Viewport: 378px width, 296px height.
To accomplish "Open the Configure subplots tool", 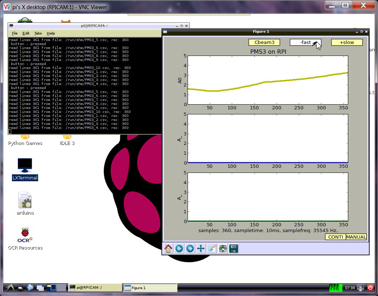I will (x=223, y=248).
